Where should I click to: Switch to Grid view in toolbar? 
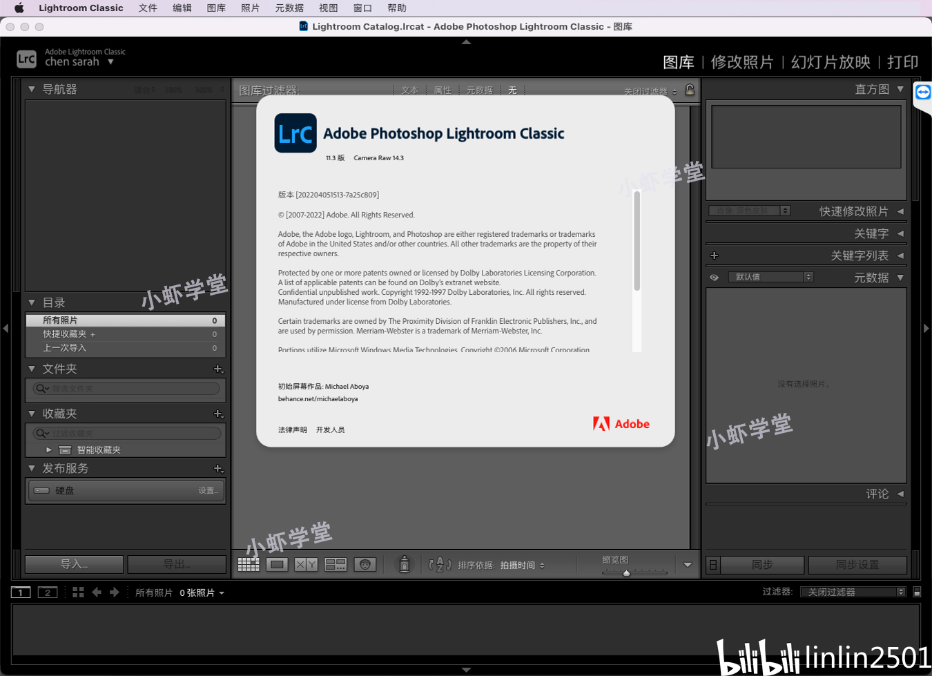pyautogui.click(x=249, y=565)
